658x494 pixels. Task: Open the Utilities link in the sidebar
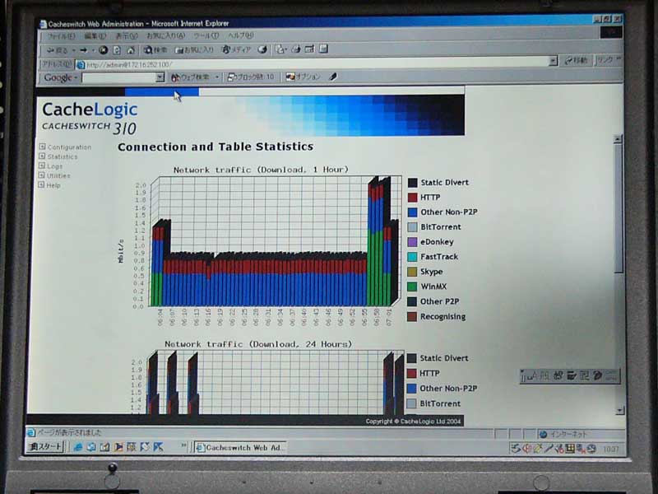coord(58,175)
